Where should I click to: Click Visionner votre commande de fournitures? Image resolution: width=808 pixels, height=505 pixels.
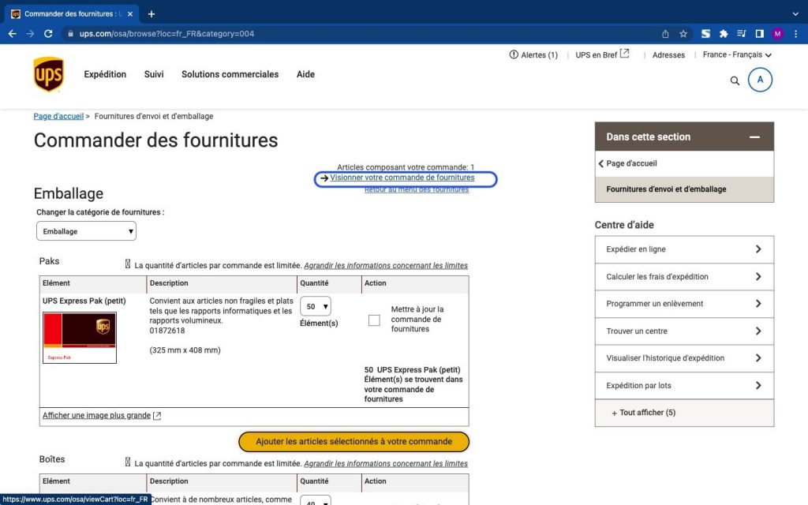click(x=402, y=178)
